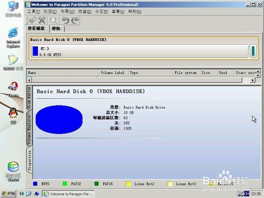Click the magnifier search toolbar icon
264x198 pixels.
coord(53,20)
